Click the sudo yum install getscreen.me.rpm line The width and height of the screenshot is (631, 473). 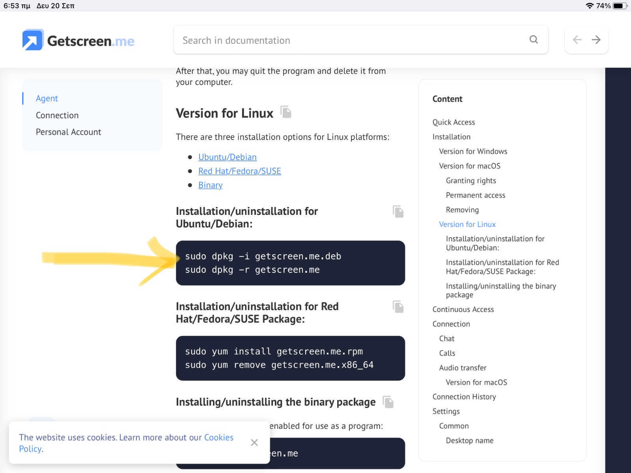[x=274, y=351]
